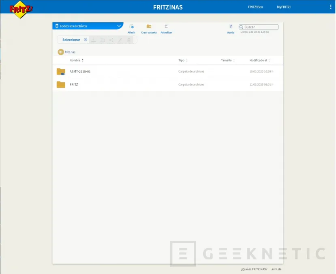Viewport: 336px width, 274px height.
Task: Click the disabled delete trash icon
Action: [129, 40]
